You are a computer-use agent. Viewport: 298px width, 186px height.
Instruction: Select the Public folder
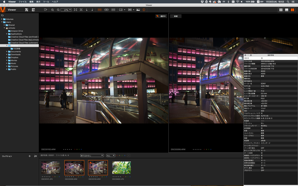[12, 69]
